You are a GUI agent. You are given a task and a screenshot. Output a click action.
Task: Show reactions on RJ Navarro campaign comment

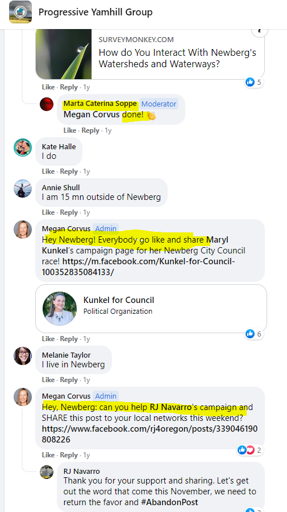(x=250, y=450)
